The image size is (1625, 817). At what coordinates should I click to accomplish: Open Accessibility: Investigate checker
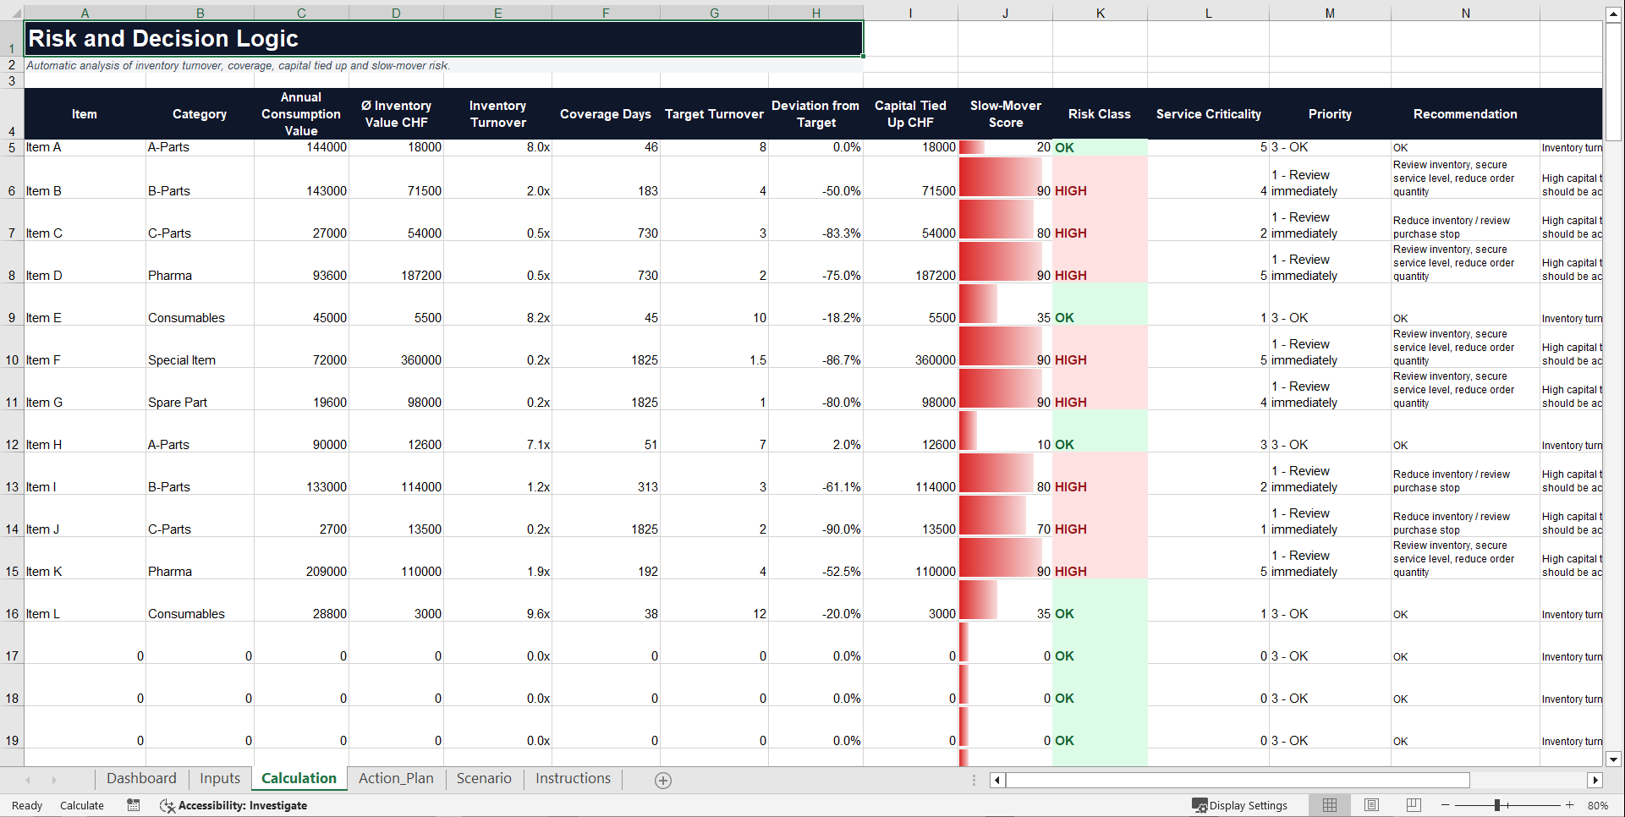coord(233,805)
